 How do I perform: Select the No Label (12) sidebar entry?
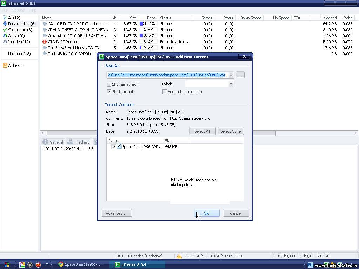[19, 54]
